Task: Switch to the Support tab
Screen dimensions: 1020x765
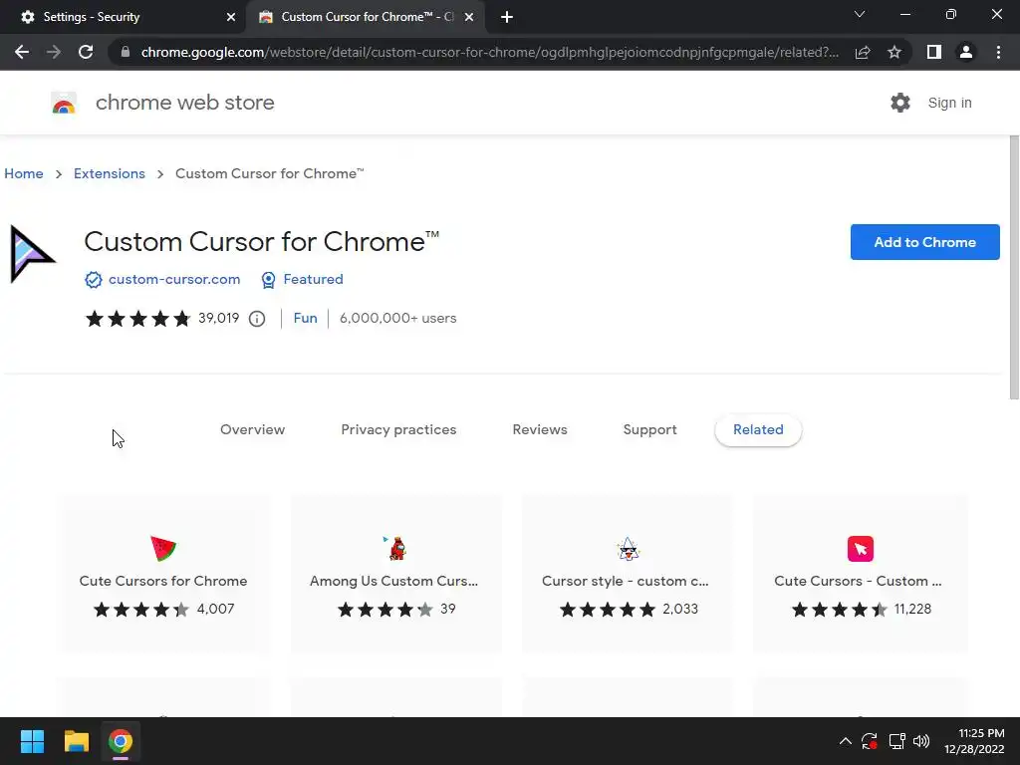Action: coord(649,430)
